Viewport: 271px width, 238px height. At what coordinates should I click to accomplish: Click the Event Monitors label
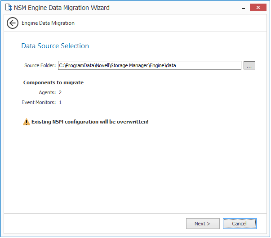[x=39, y=102]
